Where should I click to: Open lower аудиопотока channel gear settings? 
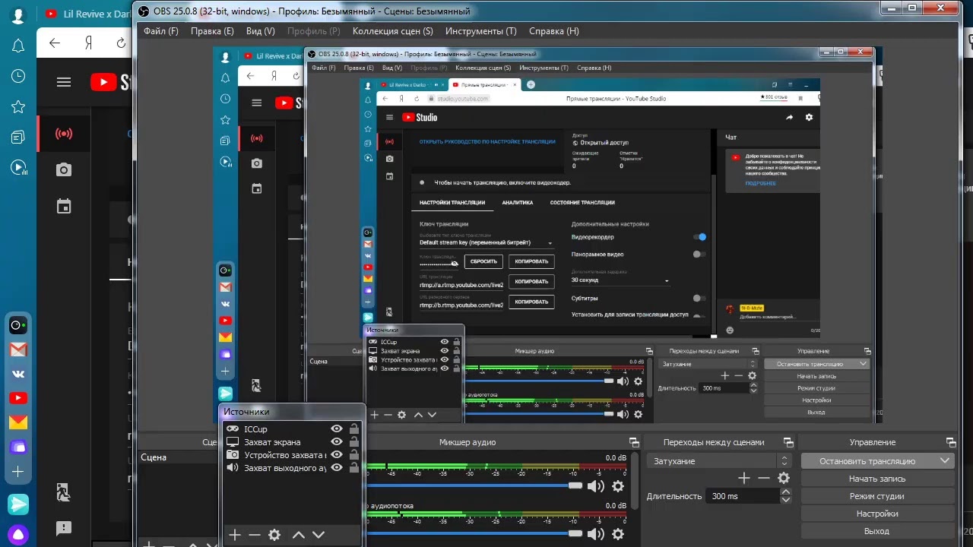pos(618,534)
